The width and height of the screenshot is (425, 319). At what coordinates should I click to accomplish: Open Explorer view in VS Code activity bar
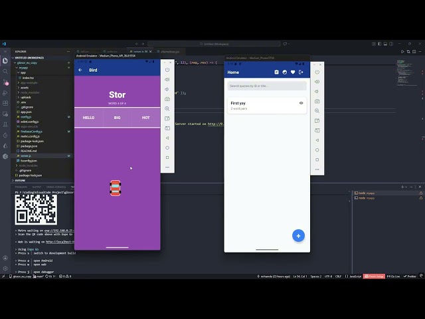(x=5, y=60)
